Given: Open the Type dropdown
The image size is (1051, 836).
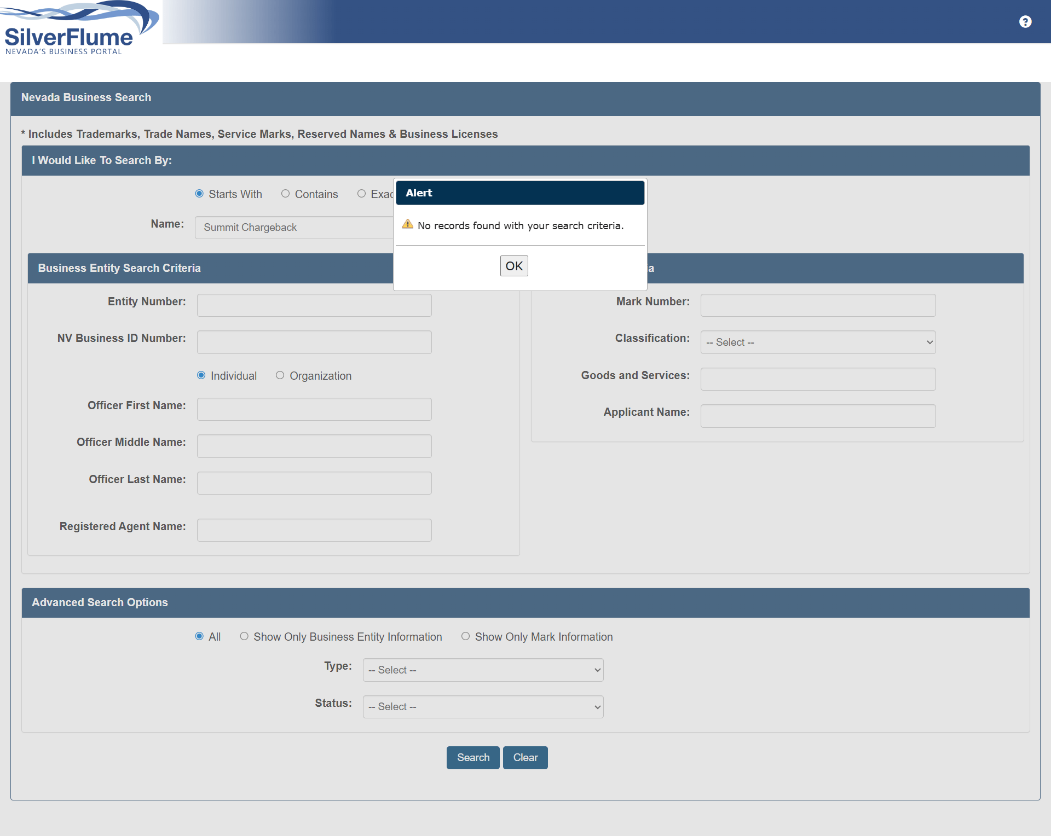Looking at the screenshot, I should [x=483, y=670].
